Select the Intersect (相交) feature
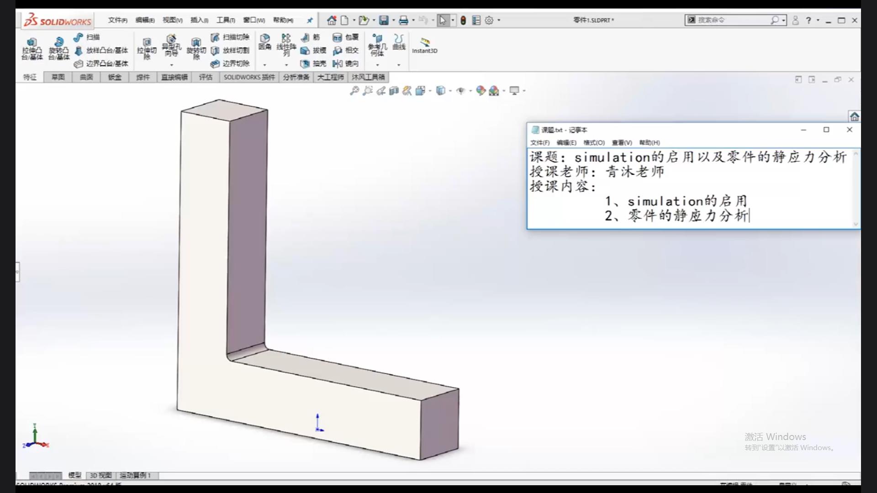 [x=345, y=50]
